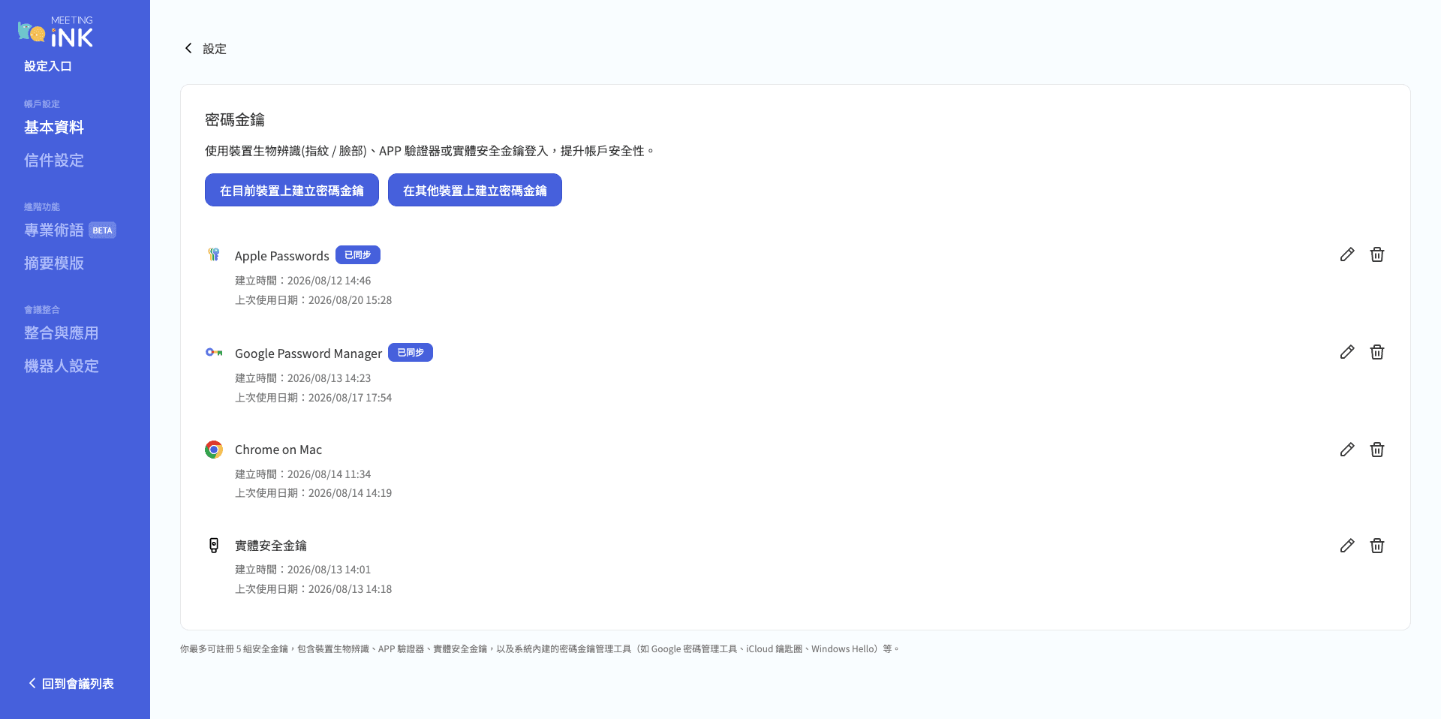The width and height of the screenshot is (1441, 719).
Task: Click the Meeting Ink logo
Action: click(x=56, y=32)
